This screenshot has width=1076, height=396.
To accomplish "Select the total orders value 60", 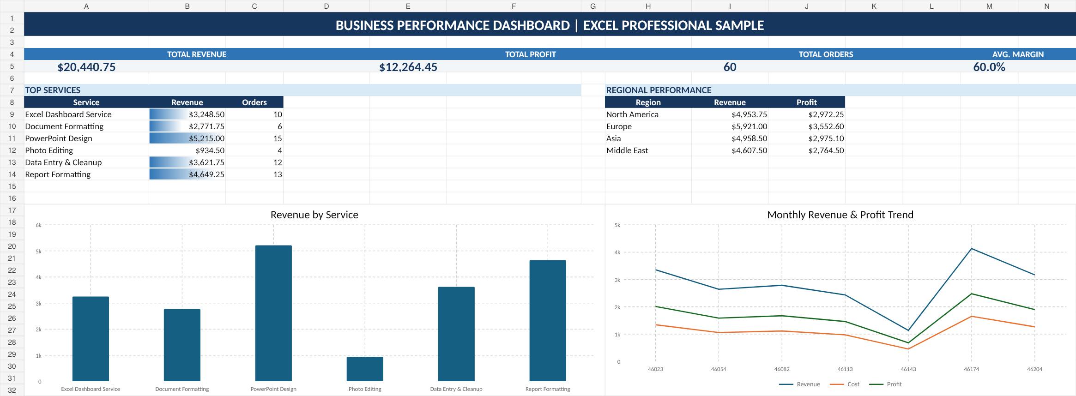I will point(730,67).
